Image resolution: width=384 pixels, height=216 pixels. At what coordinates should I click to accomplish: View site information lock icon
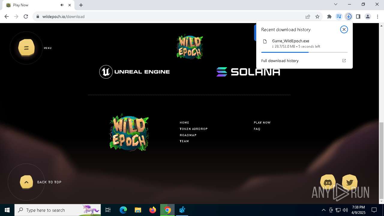click(38, 16)
